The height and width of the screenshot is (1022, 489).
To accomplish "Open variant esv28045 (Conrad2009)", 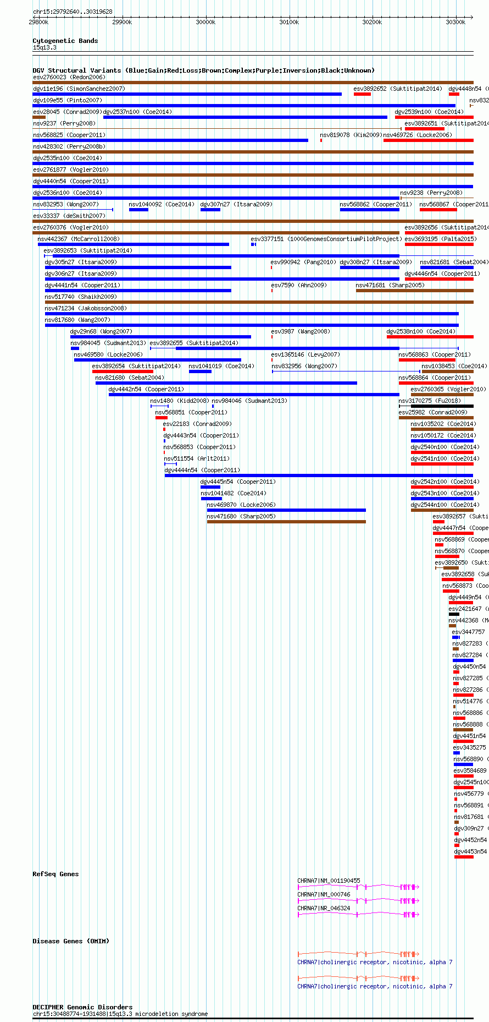I will [67, 112].
